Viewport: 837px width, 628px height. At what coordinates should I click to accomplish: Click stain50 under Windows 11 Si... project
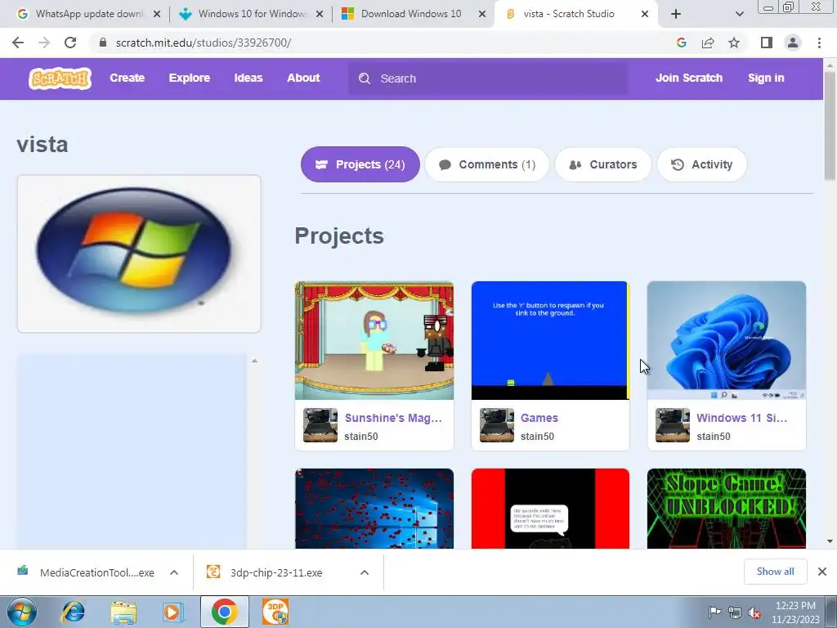(x=713, y=437)
